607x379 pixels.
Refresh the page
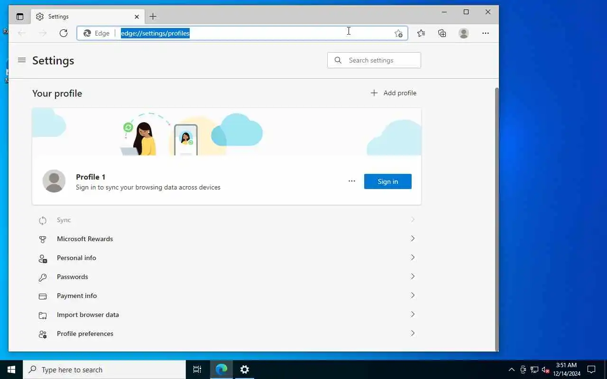(64, 33)
